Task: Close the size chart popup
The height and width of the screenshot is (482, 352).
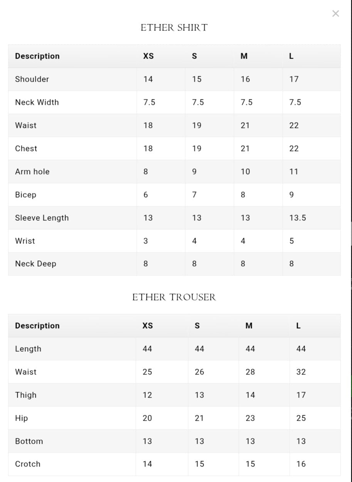Action: (x=335, y=14)
